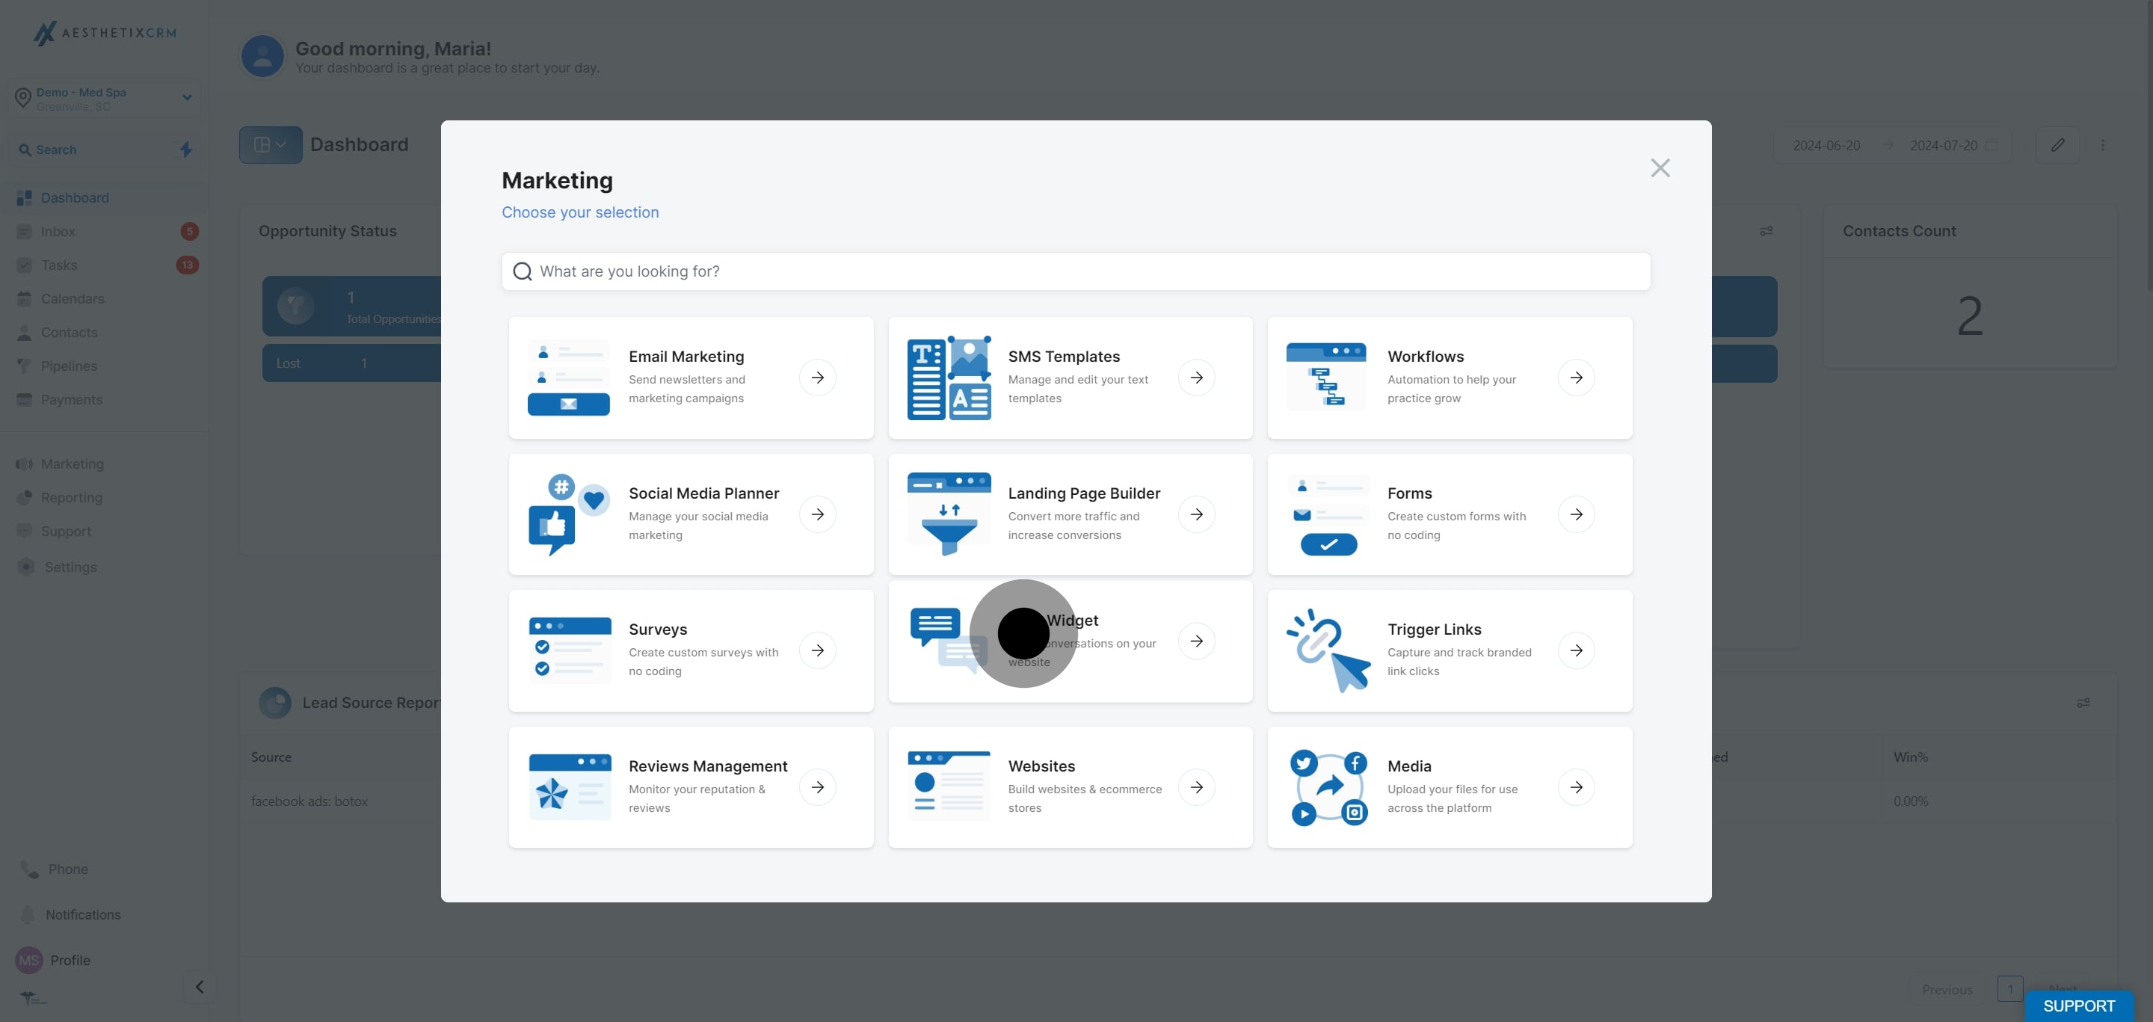Screen dimensions: 2153x1022
Task: Click the Landing Page Builder funnel icon
Action: [949, 514]
